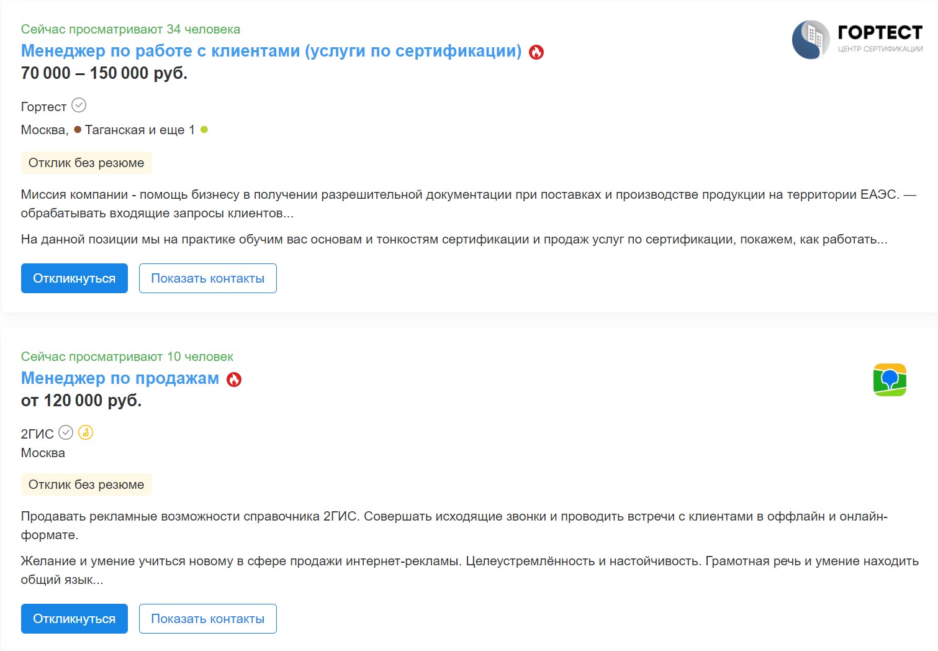
Task: Click 'Сейчас просматривают 10 человек' text
Action: pyautogui.click(x=127, y=357)
